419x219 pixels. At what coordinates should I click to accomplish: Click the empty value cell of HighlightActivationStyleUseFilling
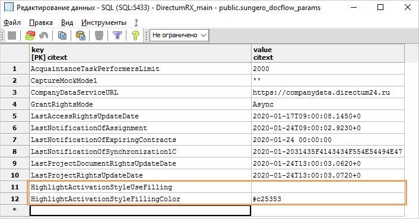(x=328, y=187)
